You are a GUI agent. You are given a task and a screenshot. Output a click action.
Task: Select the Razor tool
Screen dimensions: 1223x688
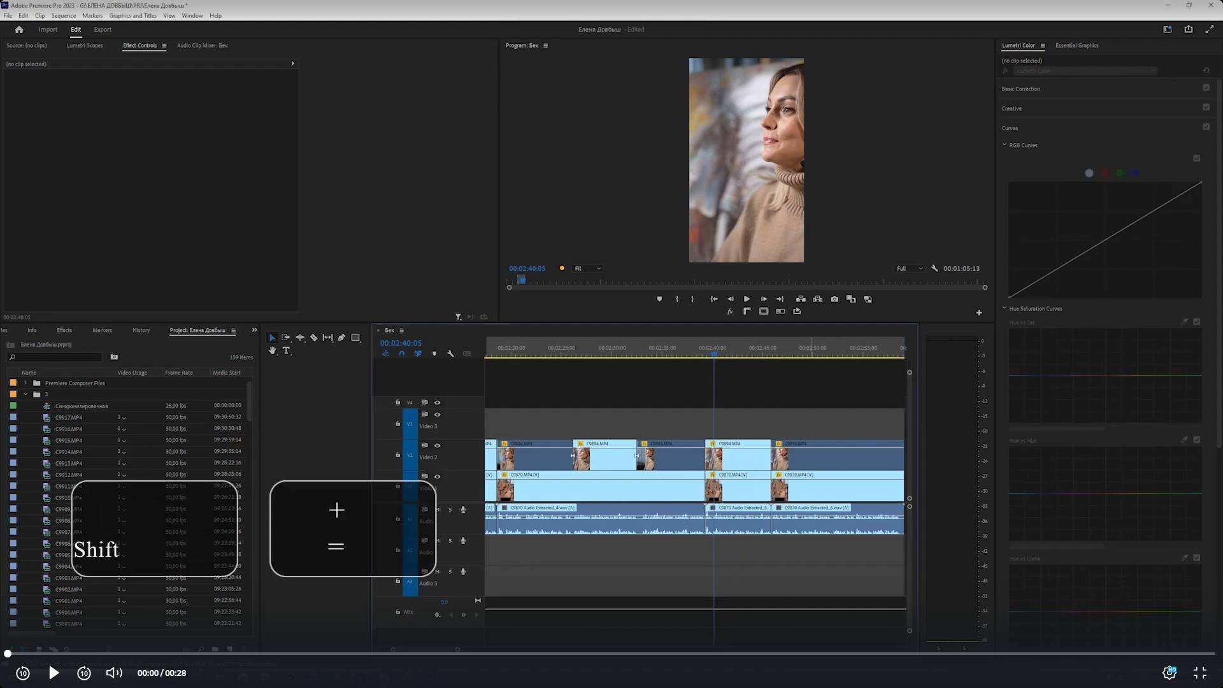pos(313,338)
